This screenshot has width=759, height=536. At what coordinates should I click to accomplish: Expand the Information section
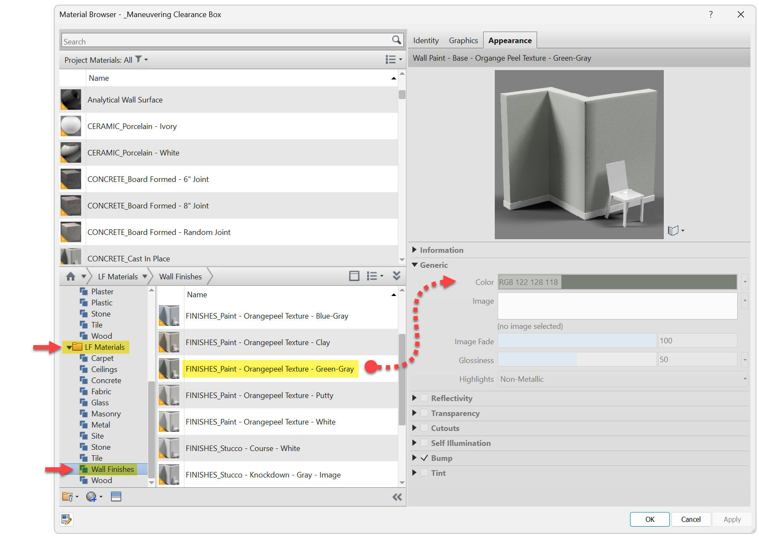point(415,250)
